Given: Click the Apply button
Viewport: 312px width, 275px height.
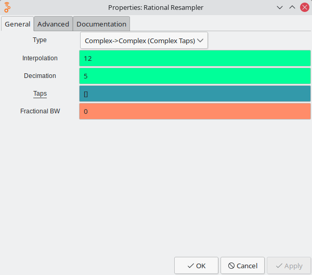Looking at the screenshot, I should point(289,266).
